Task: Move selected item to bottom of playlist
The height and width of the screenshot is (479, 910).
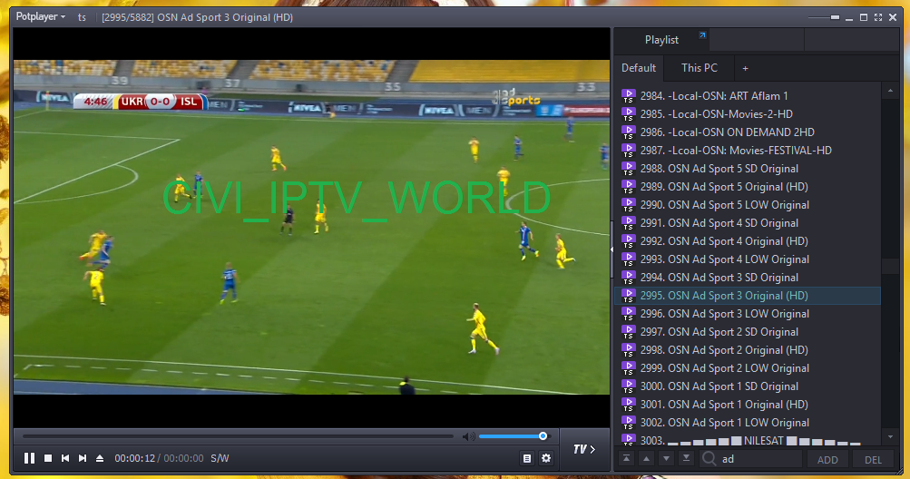Action: point(686,459)
